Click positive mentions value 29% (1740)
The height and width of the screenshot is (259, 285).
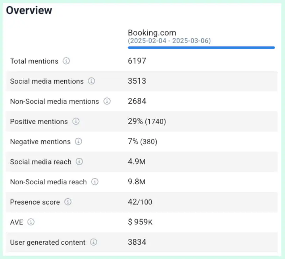(x=147, y=121)
